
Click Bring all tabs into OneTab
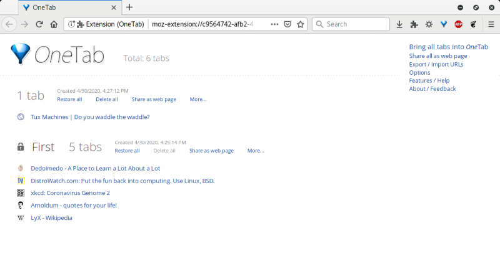(x=449, y=47)
